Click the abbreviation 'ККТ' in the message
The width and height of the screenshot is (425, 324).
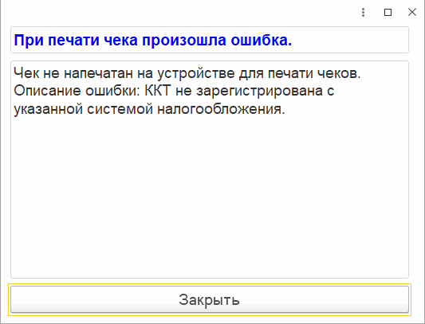[158, 91]
